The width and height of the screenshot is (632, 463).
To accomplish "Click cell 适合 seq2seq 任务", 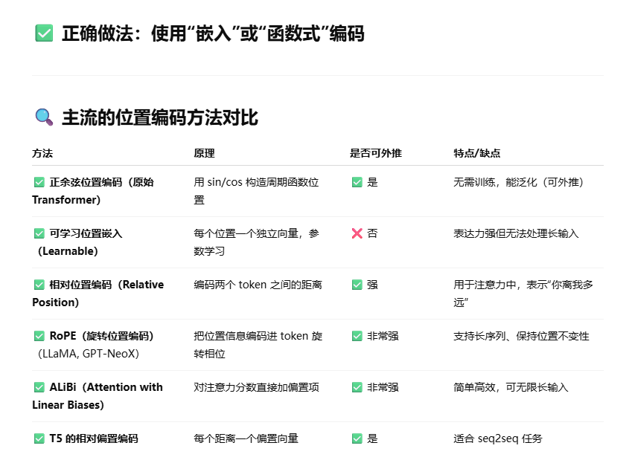I will [498, 438].
